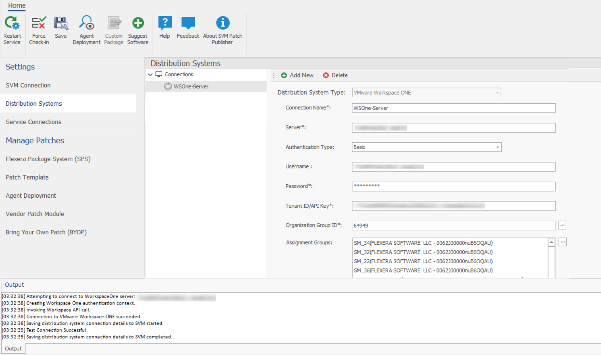Switch to the Home ribbon tab
Image resolution: width=601 pixels, height=355 pixels.
[17, 6]
